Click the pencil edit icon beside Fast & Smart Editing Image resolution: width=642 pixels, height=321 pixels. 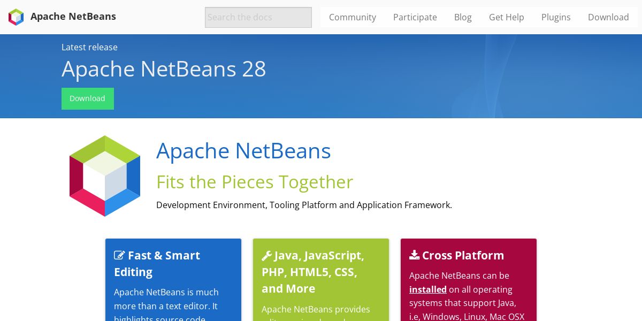point(119,256)
